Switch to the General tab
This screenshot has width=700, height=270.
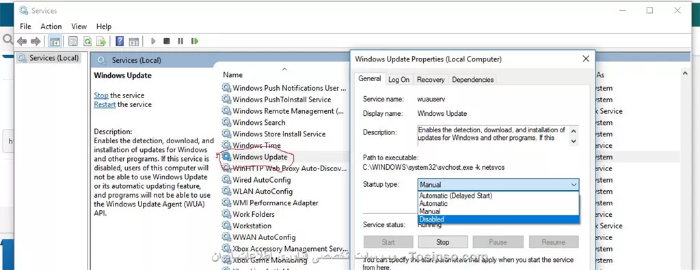pyautogui.click(x=370, y=79)
